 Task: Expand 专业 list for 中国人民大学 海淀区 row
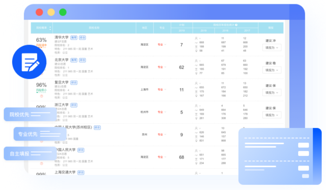(x=162, y=157)
